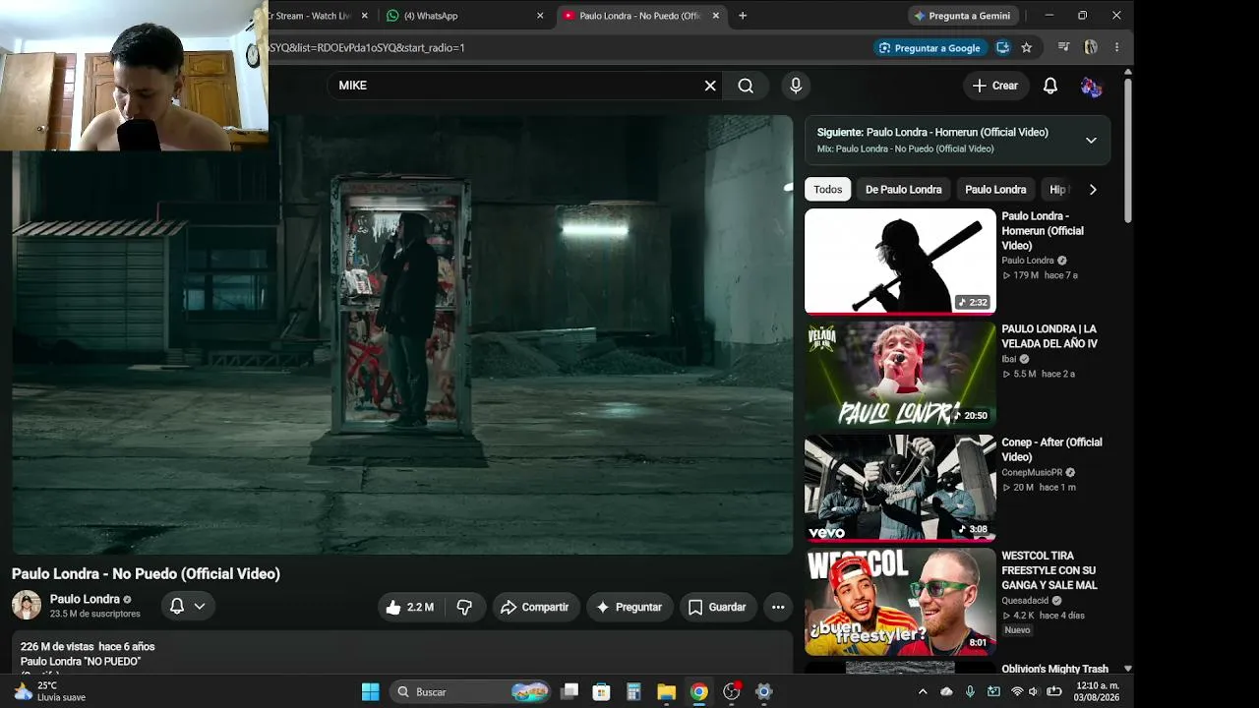Open the Paulo Londra channel name link

click(85, 599)
